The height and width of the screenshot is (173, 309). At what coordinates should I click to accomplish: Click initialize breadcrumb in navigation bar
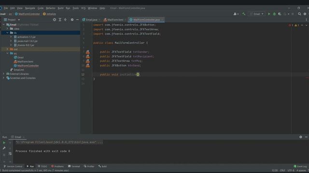[x=49, y=14]
